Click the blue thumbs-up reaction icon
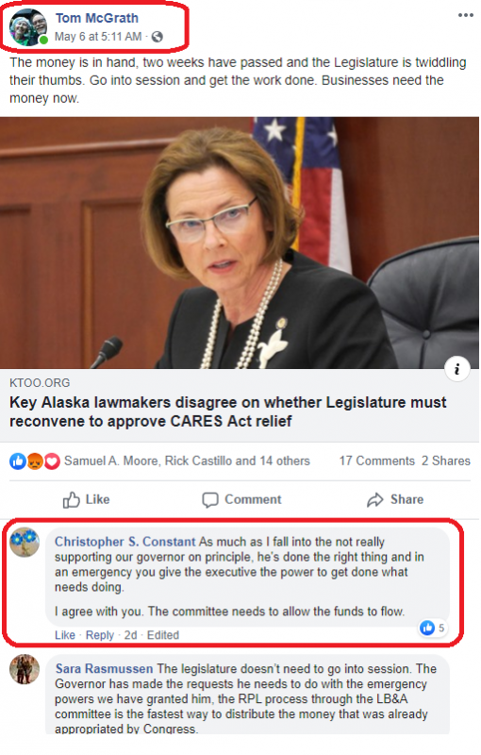 click(18, 461)
